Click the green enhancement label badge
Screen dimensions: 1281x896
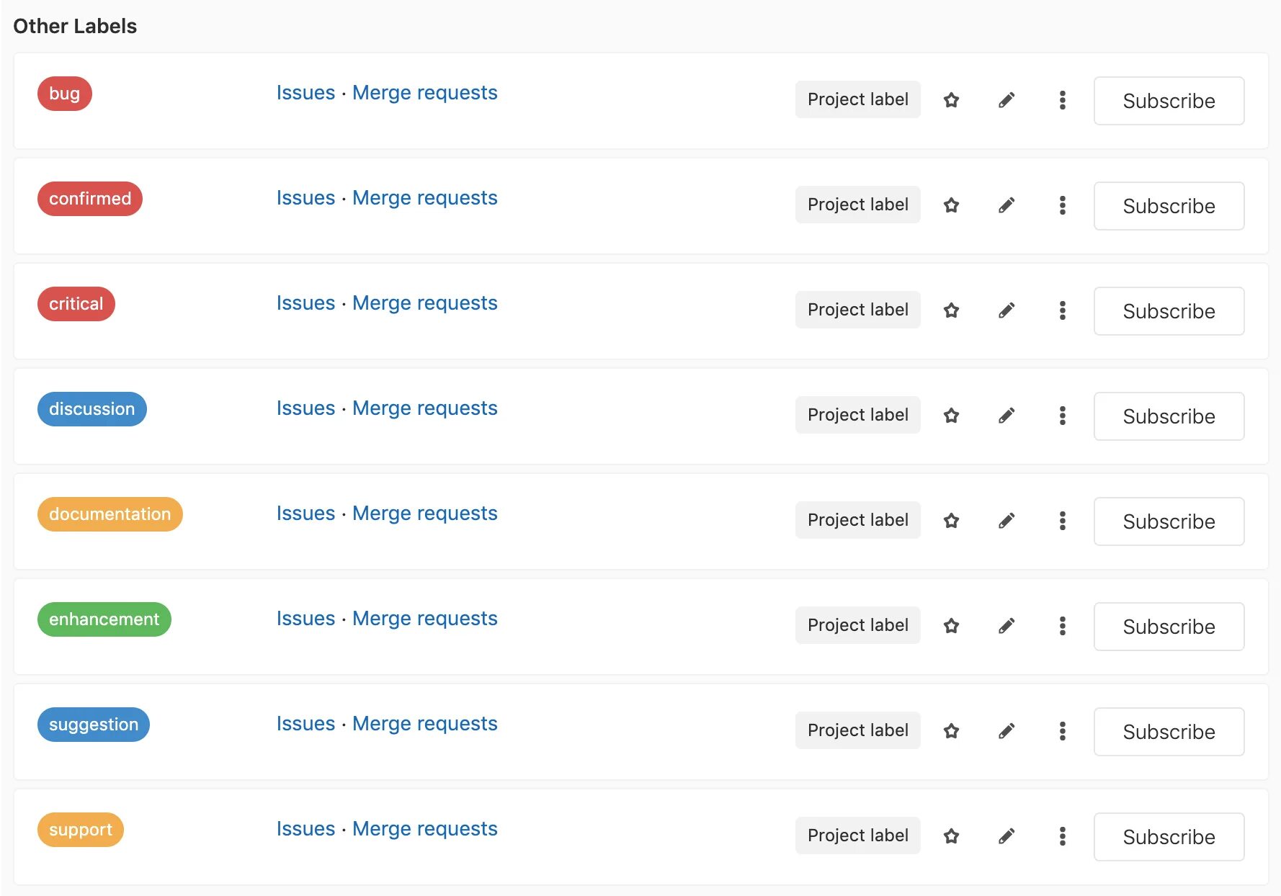pos(104,619)
